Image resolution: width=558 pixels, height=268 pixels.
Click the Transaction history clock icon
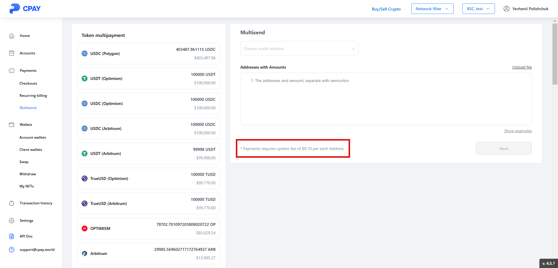[12, 203]
